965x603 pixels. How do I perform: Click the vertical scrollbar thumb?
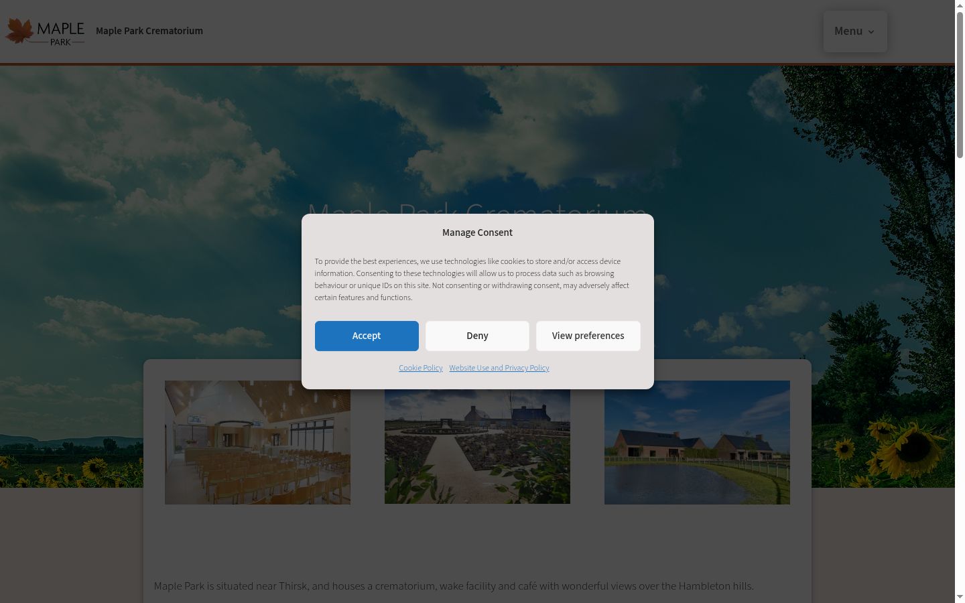coord(960,85)
